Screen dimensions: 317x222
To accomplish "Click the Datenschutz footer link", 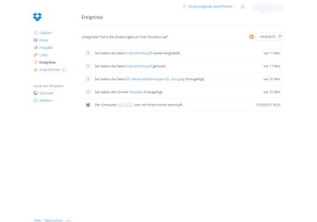I will 53,220.
